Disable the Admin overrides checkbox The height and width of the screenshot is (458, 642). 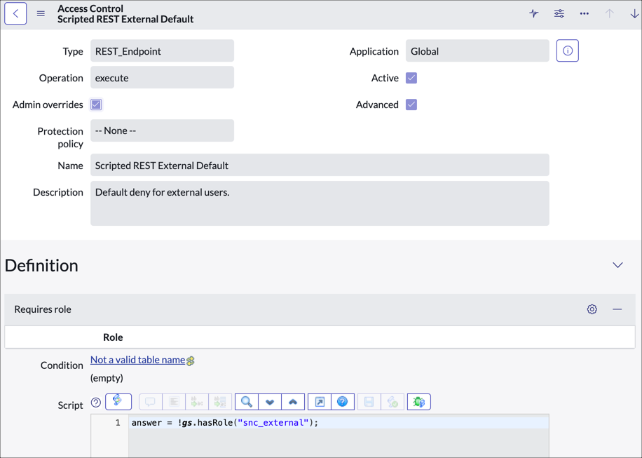coord(95,105)
